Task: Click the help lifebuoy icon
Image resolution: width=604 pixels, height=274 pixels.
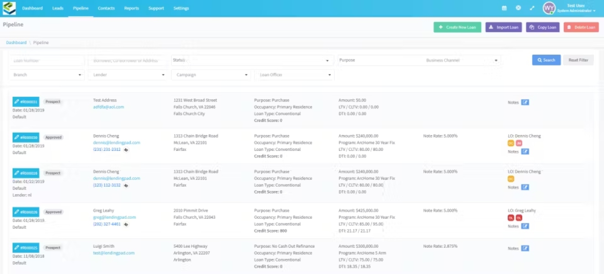Action: pyautogui.click(x=518, y=8)
